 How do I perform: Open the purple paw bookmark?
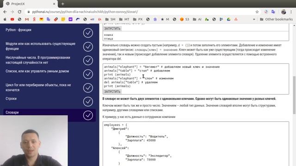click(x=155, y=19)
